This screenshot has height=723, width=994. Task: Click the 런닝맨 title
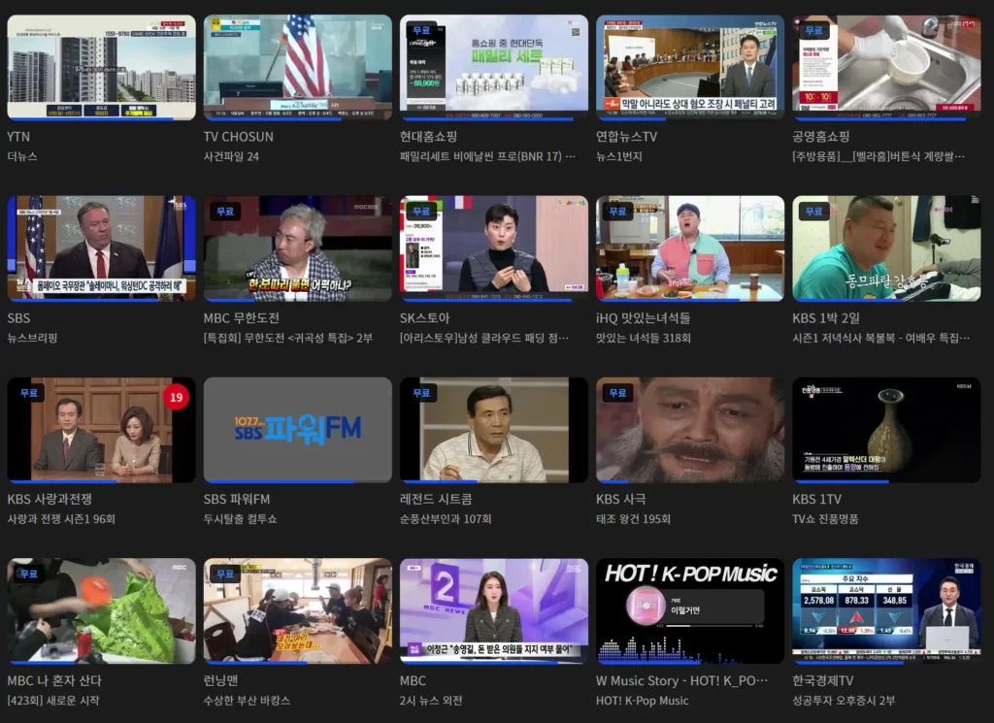coord(220,680)
